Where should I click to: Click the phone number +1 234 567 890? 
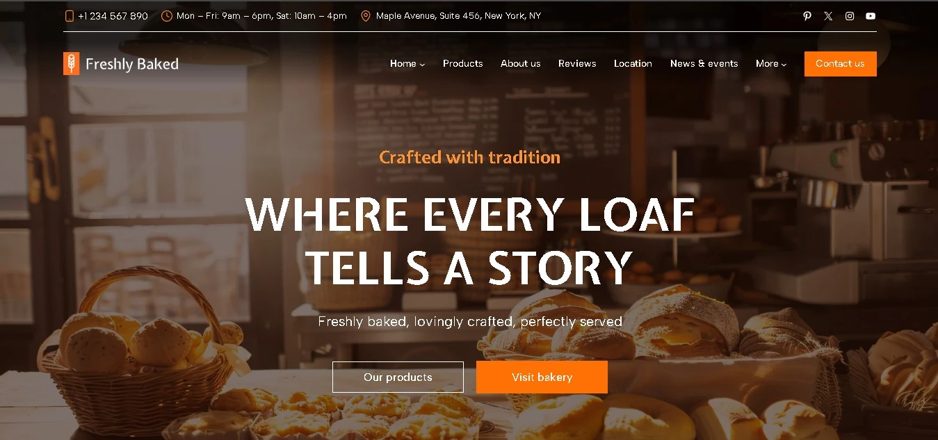coord(113,16)
